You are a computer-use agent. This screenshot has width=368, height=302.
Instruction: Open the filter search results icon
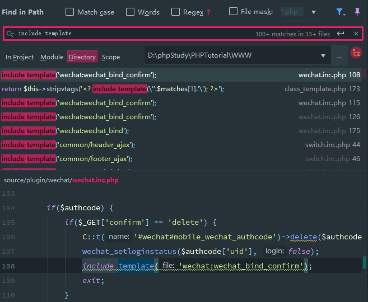click(340, 12)
